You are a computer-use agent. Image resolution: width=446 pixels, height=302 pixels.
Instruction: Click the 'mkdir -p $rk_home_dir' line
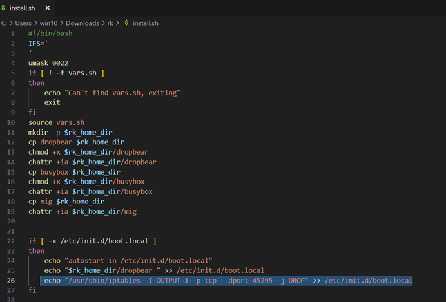point(70,133)
